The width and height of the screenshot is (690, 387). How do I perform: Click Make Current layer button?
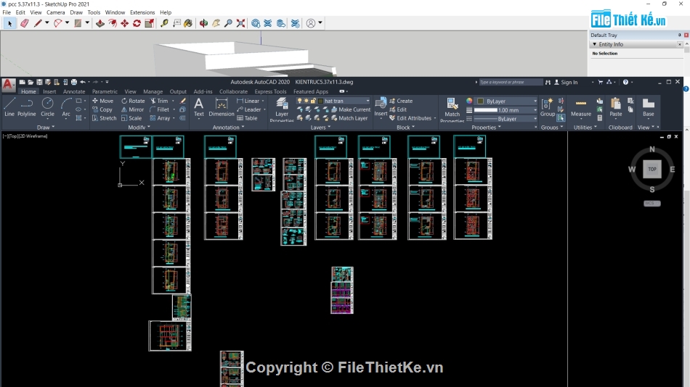click(351, 110)
